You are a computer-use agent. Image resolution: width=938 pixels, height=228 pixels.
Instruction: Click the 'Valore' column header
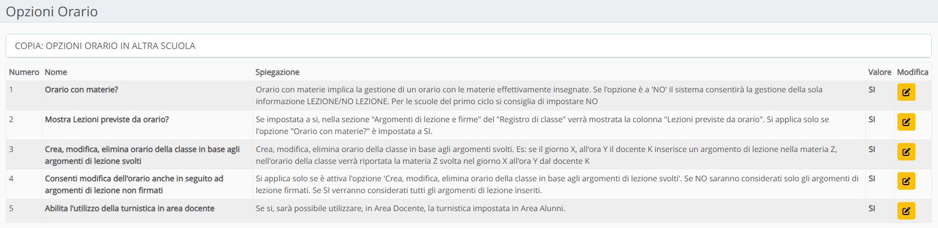[x=879, y=72]
